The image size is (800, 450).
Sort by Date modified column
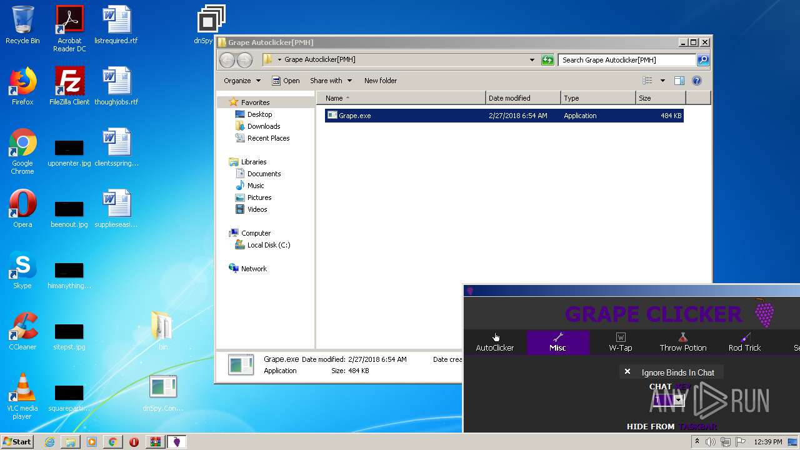[x=523, y=98]
